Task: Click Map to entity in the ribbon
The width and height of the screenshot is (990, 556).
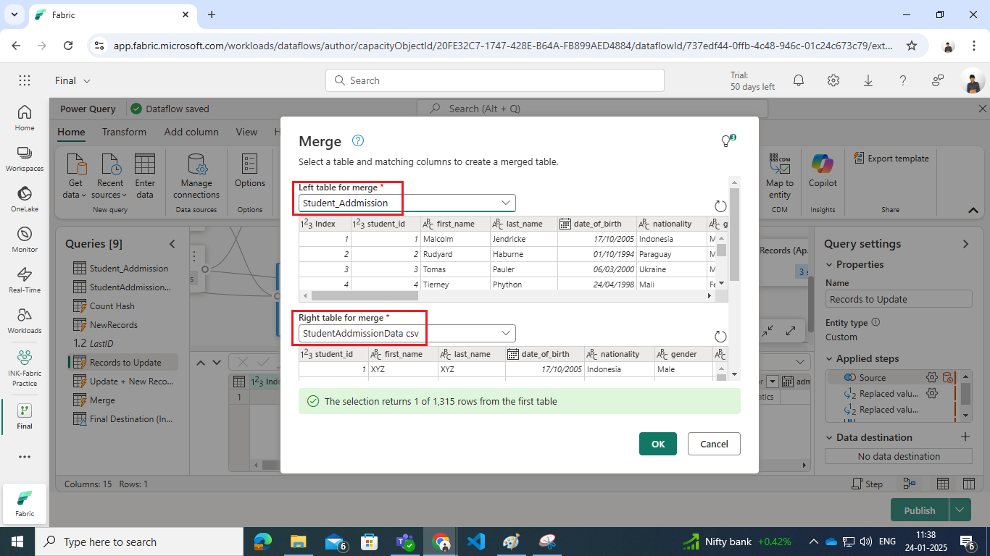Action: pyautogui.click(x=780, y=176)
